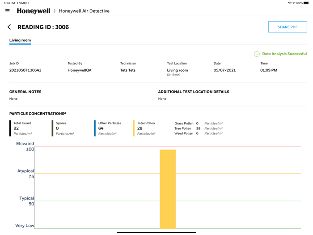
Task: Click the Honeywell logo
Action: (34, 11)
